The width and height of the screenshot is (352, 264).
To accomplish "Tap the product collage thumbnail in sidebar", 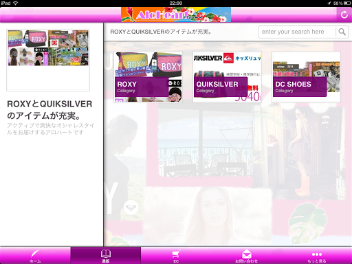I will [x=48, y=48].
